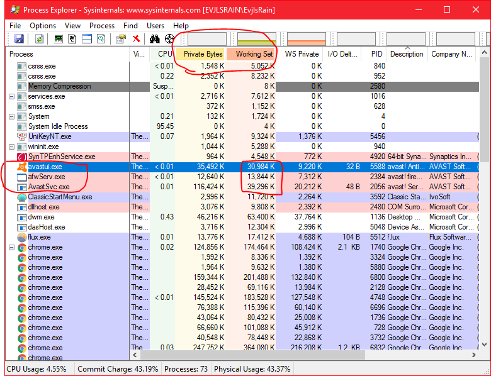The width and height of the screenshot is (491, 376).
Task: Click the PID column header
Action: coord(376,54)
